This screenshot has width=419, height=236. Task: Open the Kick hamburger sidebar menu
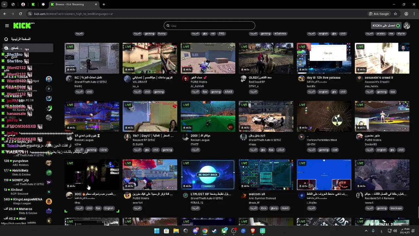[7, 26]
